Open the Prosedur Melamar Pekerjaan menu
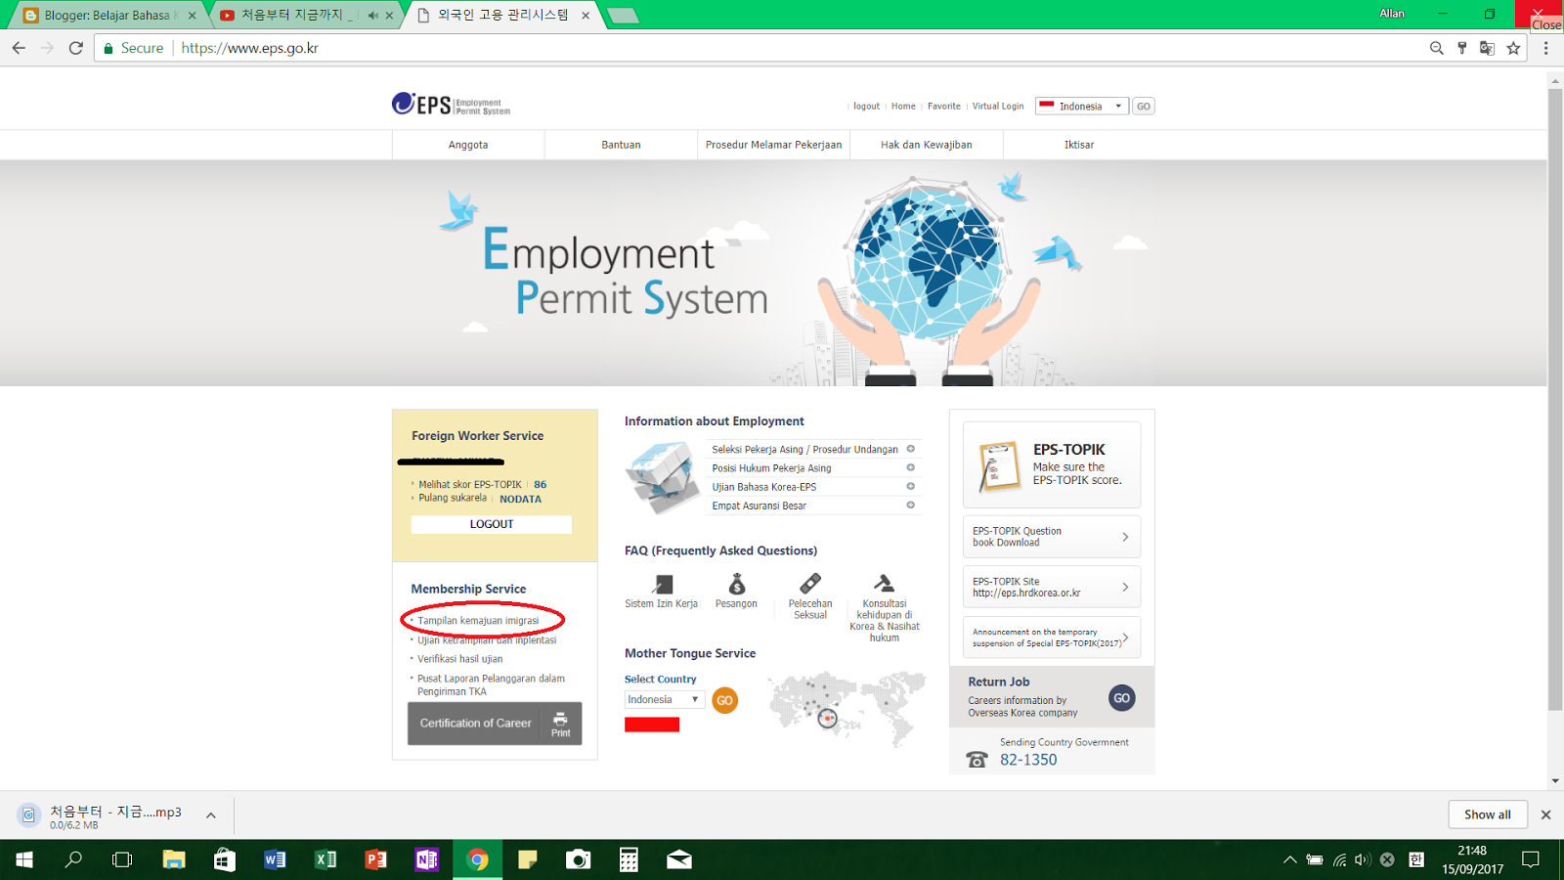The width and height of the screenshot is (1564, 880). [773, 145]
